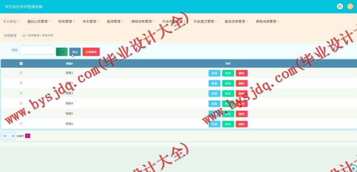Expand the 个人中心 dropdown menu
This screenshot has height=172, width=357.
(x=11, y=21)
